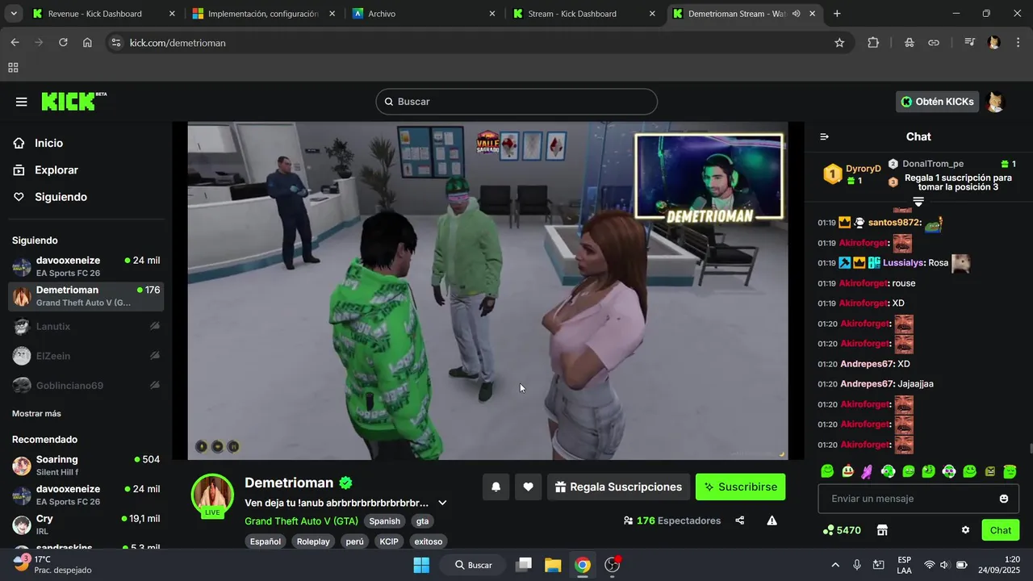Image resolution: width=1033 pixels, height=581 pixels.
Task: Expand the gift leaderboard in chat
Action: coord(918,202)
